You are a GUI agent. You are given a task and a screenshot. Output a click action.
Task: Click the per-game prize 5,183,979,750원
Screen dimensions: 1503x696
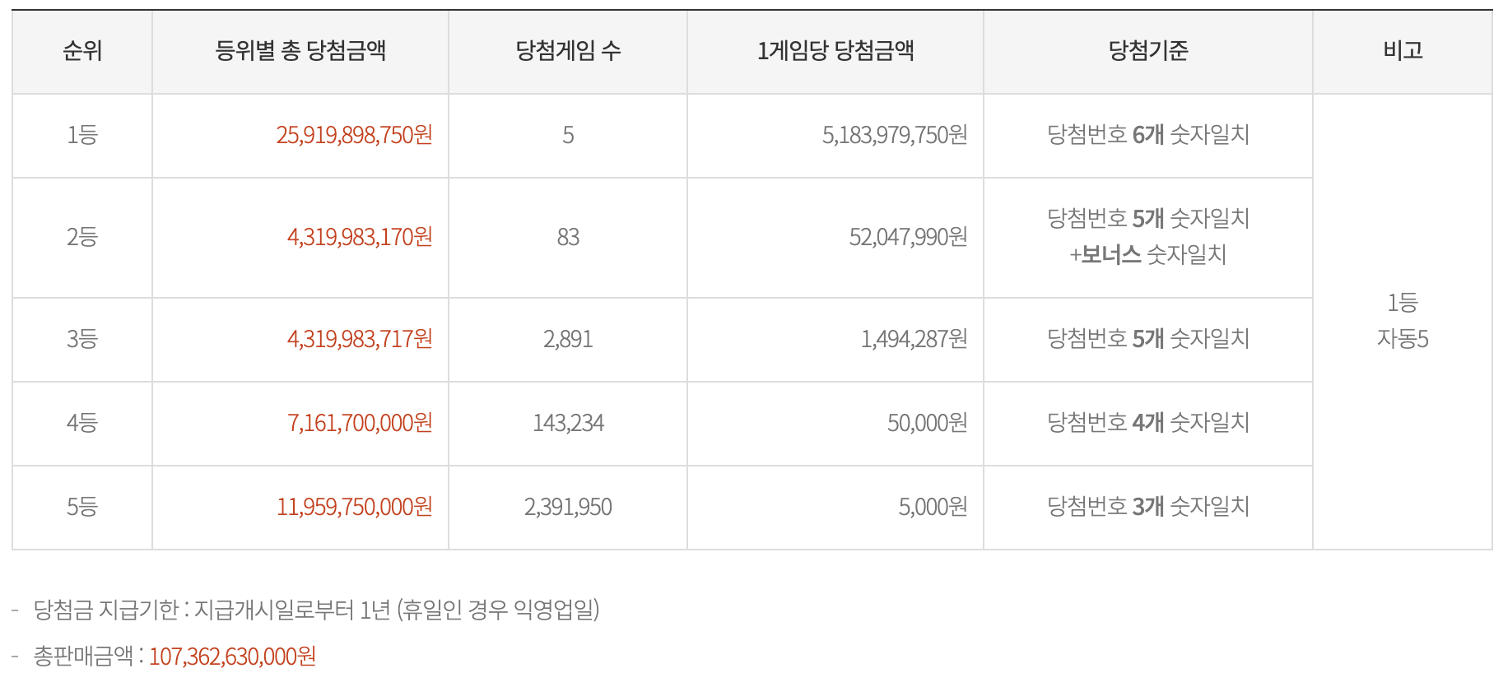[895, 135]
